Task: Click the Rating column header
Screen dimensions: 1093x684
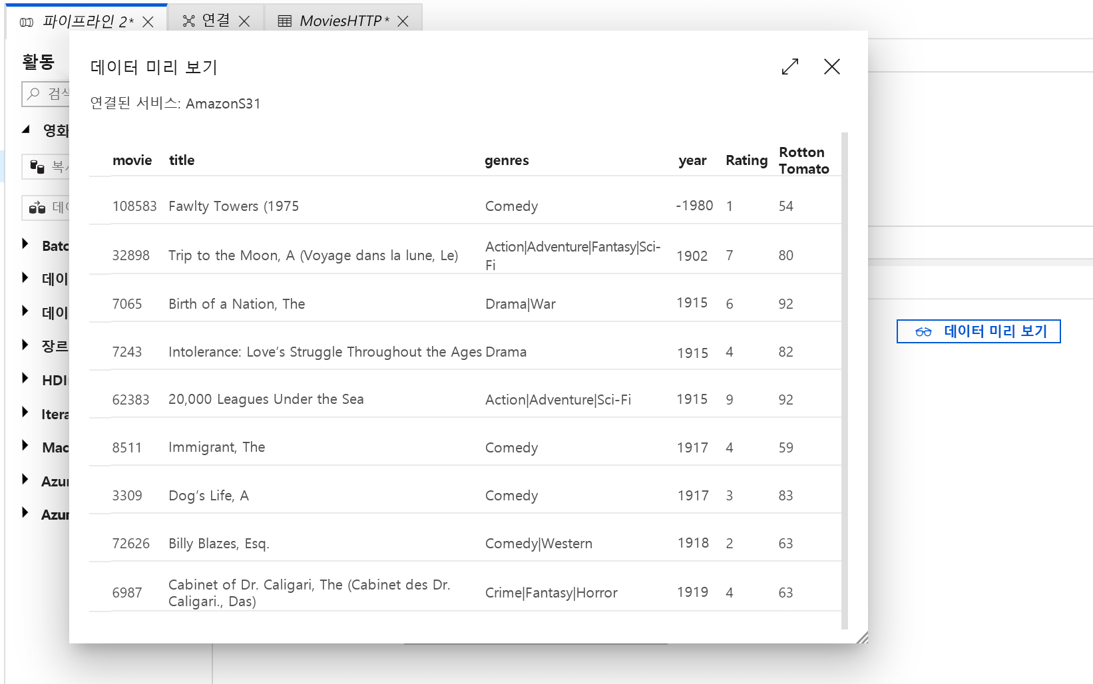Action: 746,160
